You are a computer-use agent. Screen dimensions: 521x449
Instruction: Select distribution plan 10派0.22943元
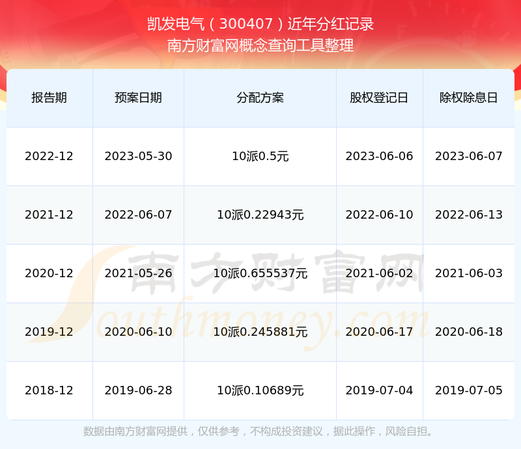[x=260, y=215]
